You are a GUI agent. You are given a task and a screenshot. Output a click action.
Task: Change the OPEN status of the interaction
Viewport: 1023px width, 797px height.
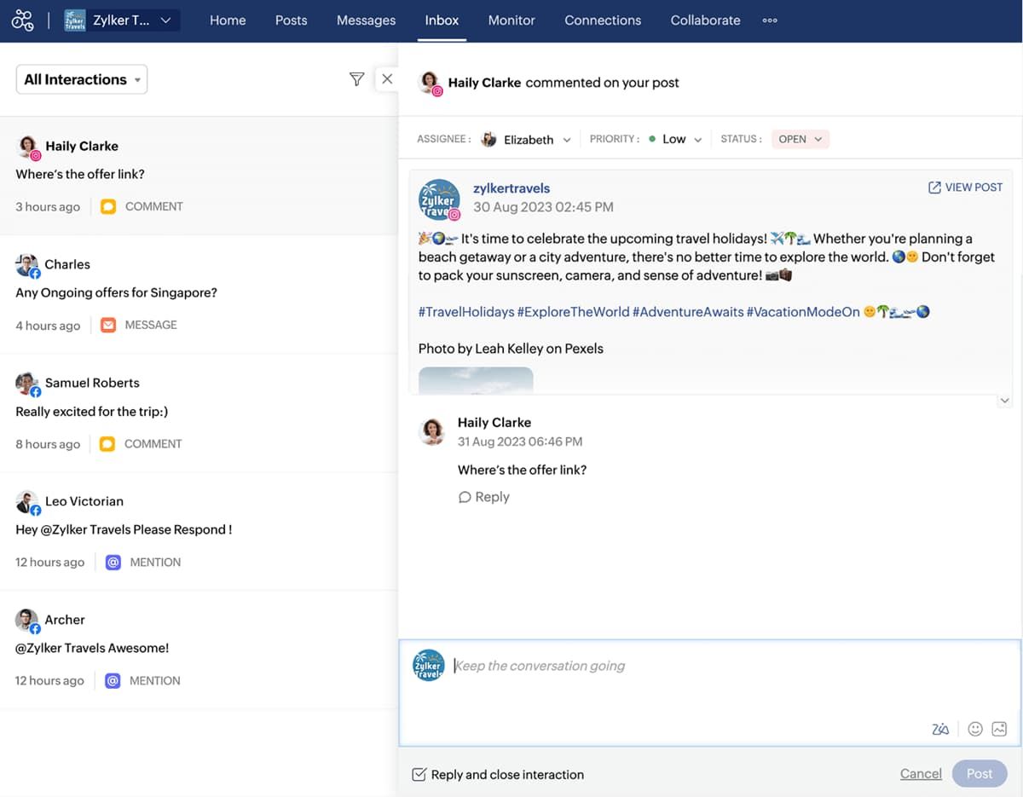click(800, 139)
